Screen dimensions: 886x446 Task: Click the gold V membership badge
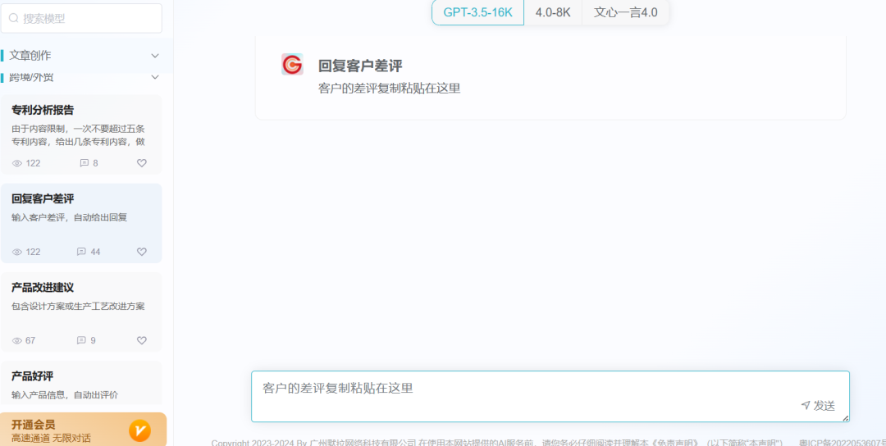click(x=139, y=431)
